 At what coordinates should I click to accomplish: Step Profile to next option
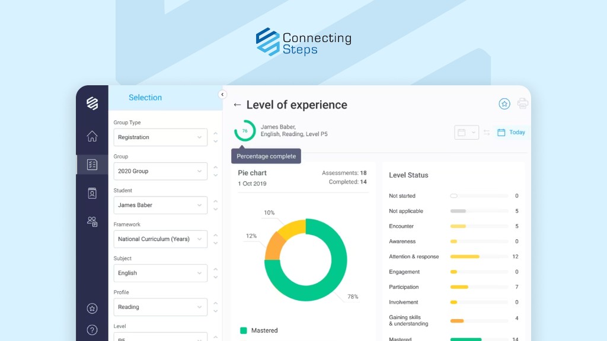[216, 311]
